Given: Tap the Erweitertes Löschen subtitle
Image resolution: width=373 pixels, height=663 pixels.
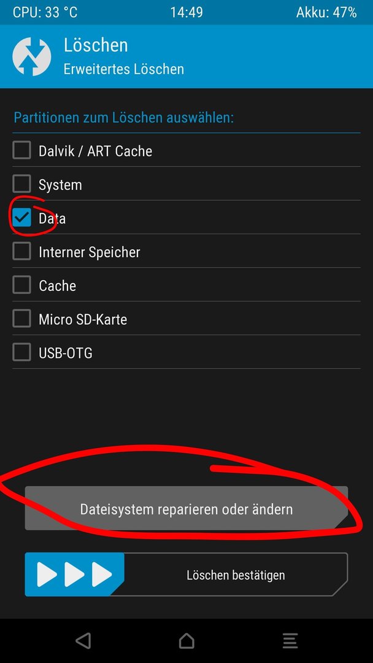Looking at the screenshot, I should (x=124, y=69).
